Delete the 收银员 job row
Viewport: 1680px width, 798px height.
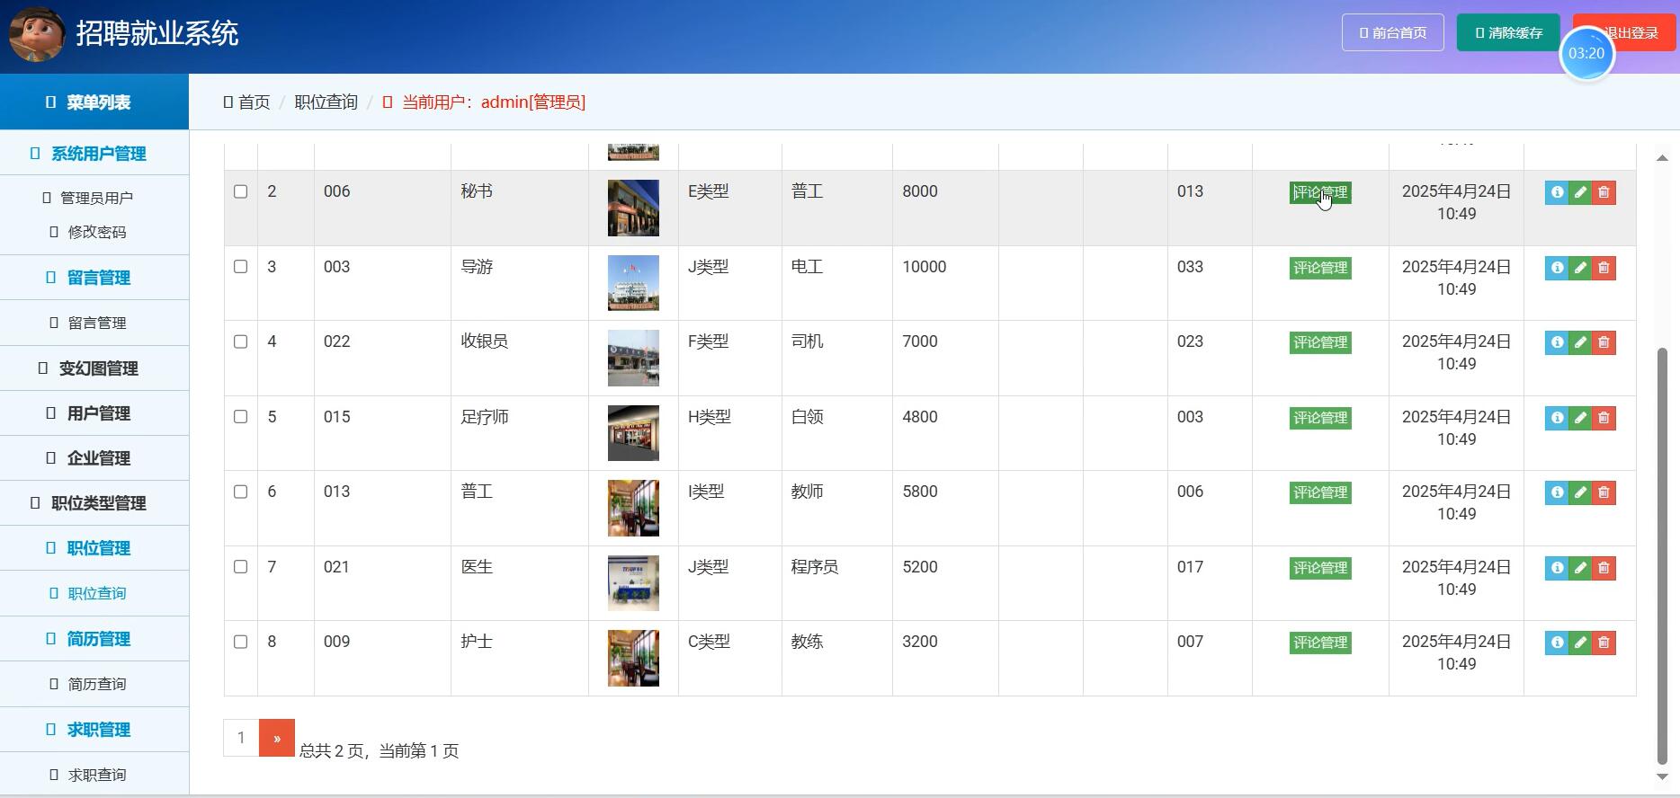click(x=1604, y=342)
